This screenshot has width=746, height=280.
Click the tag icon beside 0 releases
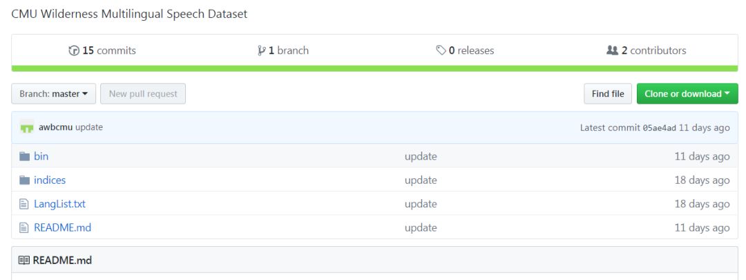(441, 50)
